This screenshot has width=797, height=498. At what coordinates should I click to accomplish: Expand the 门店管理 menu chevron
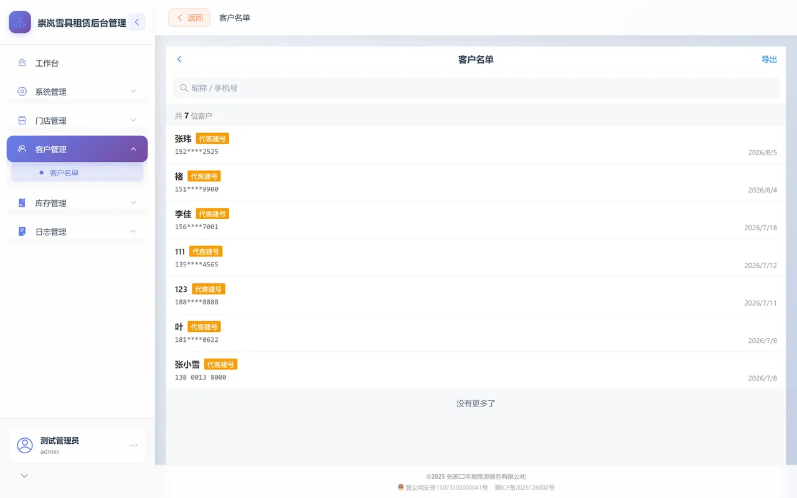133,120
